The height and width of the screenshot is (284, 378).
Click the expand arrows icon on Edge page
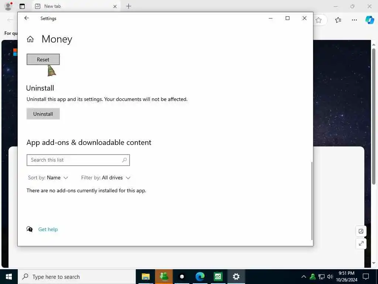(361, 244)
